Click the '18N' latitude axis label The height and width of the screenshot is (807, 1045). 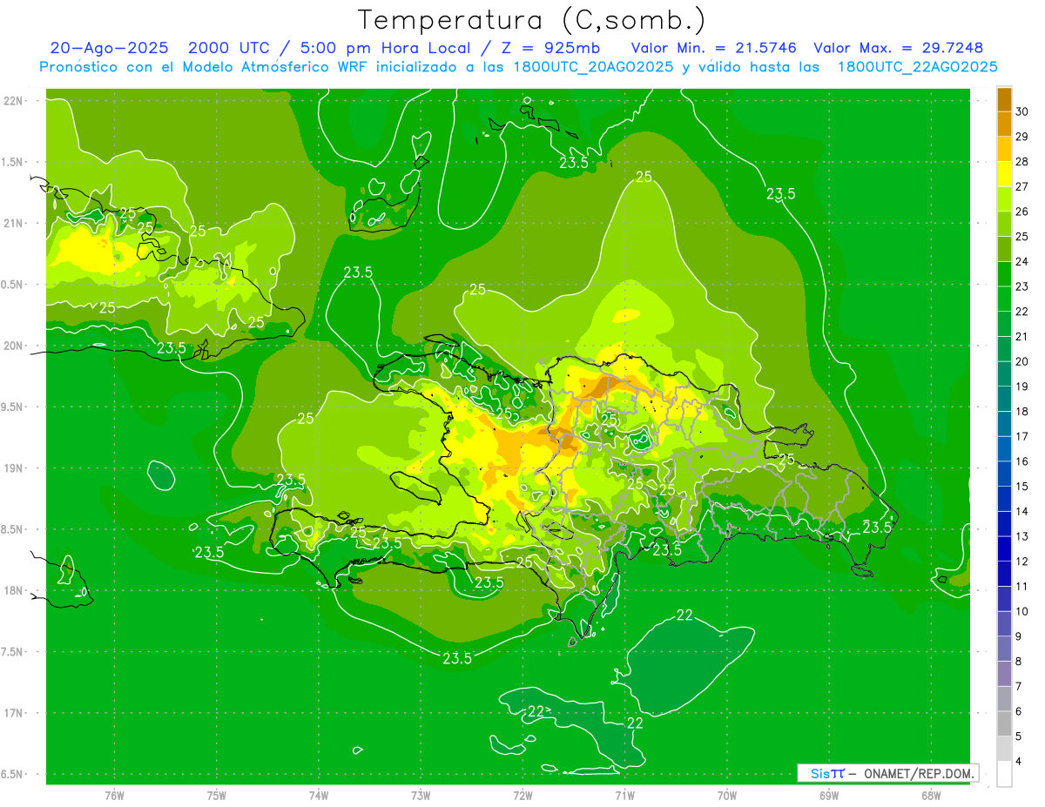pyautogui.click(x=13, y=590)
